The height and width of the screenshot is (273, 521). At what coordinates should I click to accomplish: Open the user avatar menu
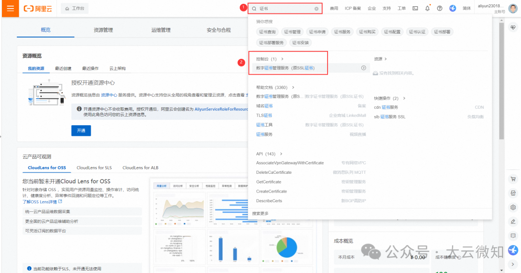(x=513, y=8)
